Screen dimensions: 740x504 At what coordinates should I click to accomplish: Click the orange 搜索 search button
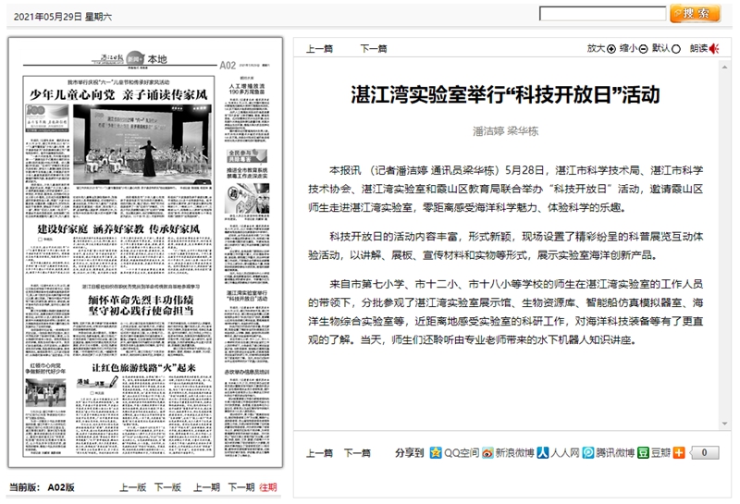point(696,13)
